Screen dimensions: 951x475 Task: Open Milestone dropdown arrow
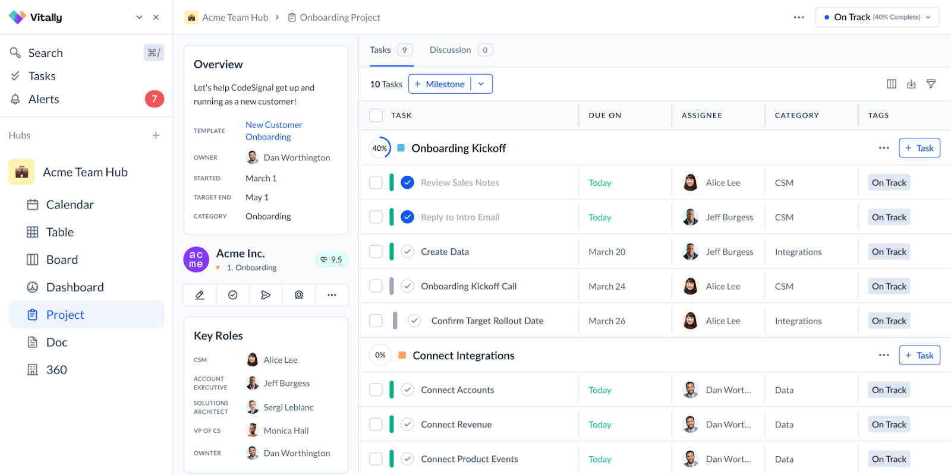pos(481,84)
